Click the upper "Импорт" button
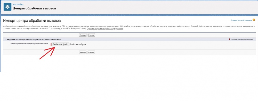The image size is (258, 101). click(x=83, y=35)
